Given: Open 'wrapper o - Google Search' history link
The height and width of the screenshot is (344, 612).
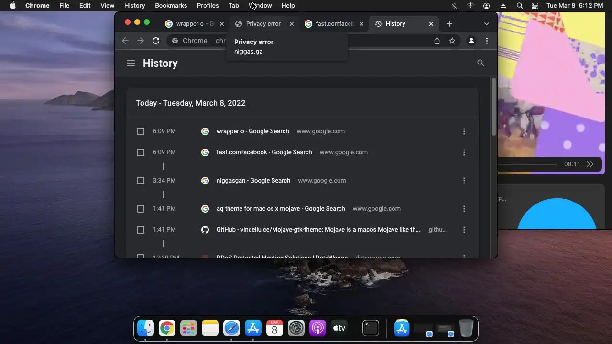Looking at the screenshot, I should [x=252, y=131].
